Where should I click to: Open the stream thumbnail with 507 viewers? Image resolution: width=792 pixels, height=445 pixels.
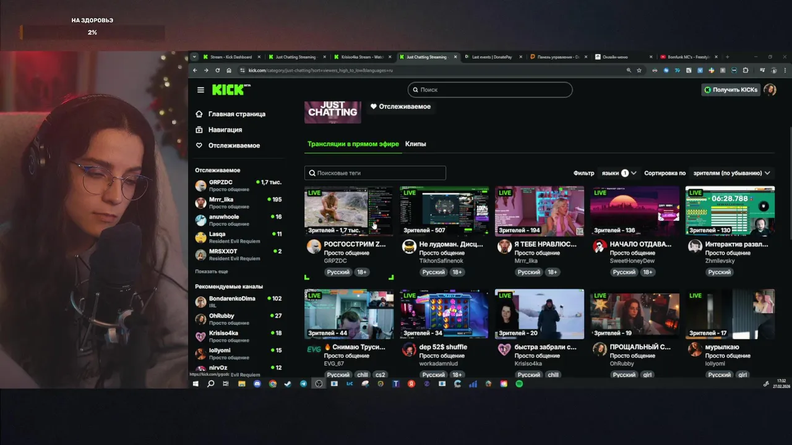pyautogui.click(x=444, y=211)
